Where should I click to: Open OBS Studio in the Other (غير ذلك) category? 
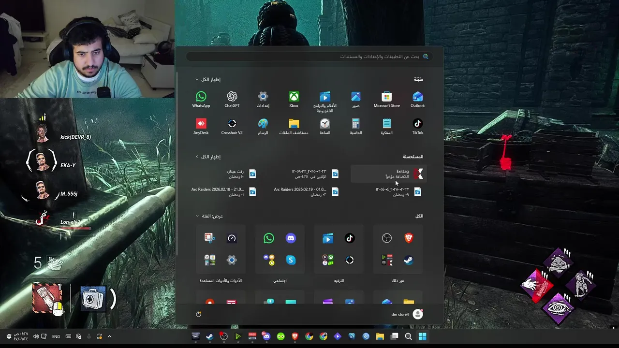tap(386, 238)
